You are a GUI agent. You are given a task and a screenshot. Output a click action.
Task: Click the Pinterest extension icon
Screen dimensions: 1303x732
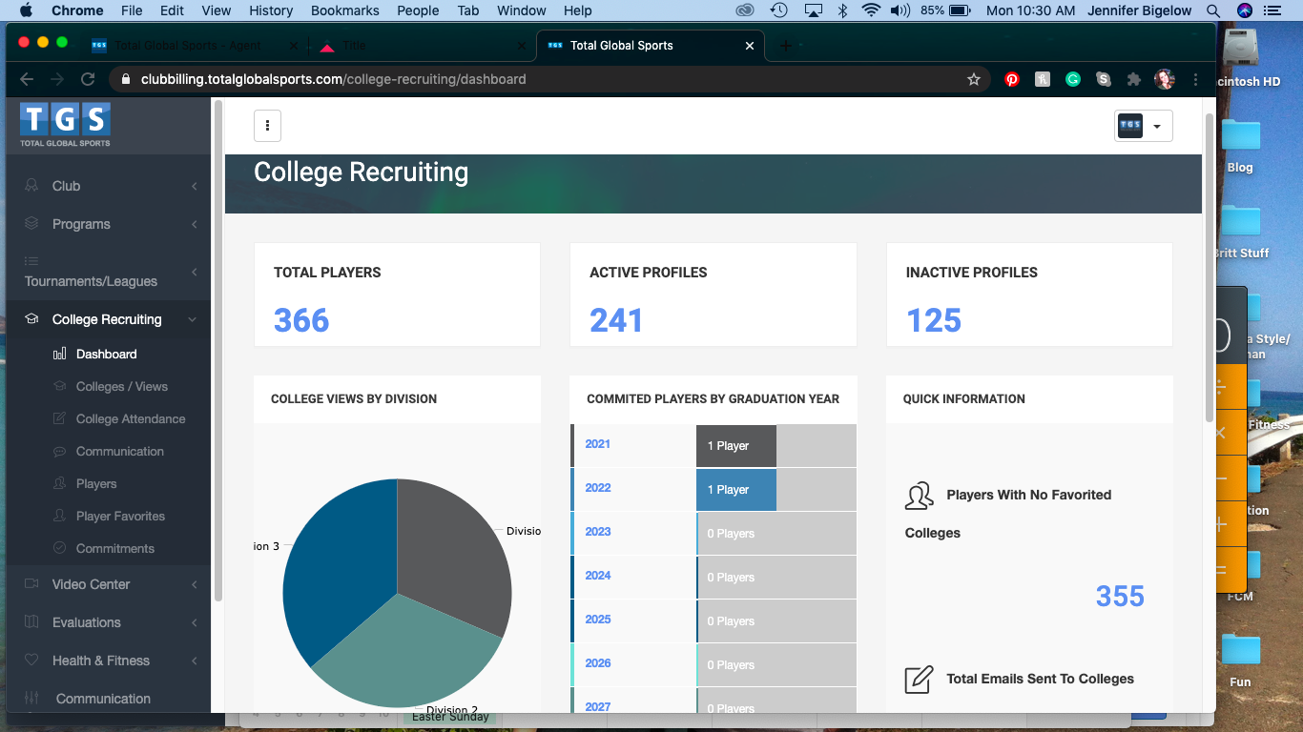point(1012,80)
